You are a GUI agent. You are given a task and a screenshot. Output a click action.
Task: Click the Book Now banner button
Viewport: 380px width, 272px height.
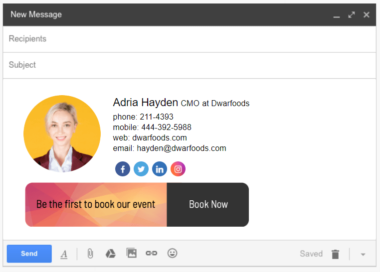pyautogui.click(x=208, y=205)
